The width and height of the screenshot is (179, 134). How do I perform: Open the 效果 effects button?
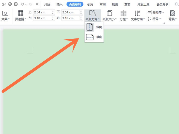[5, 15]
